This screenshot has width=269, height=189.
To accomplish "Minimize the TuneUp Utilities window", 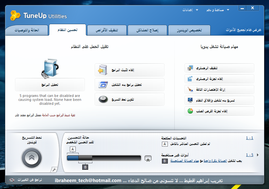I will coord(242,8).
